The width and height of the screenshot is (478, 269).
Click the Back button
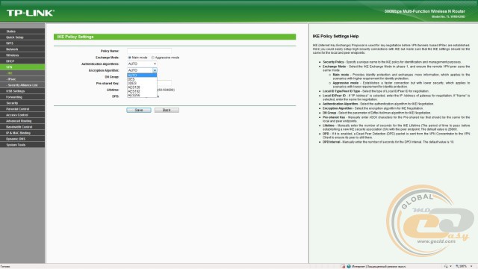[x=167, y=110]
